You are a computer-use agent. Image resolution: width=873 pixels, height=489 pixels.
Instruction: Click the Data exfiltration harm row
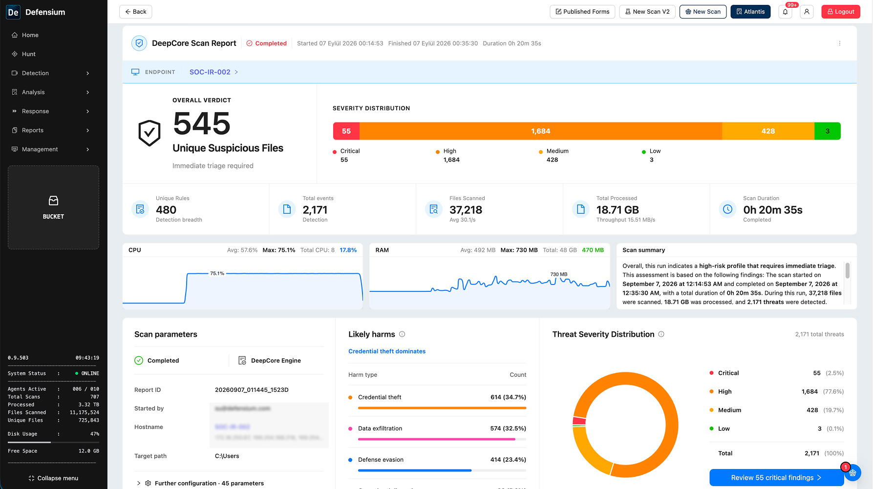click(437, 432)
